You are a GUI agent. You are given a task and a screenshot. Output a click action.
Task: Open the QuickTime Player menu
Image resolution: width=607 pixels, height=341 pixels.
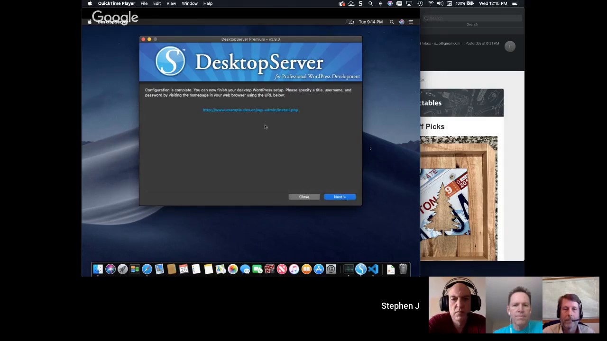(x=116, y=3)
